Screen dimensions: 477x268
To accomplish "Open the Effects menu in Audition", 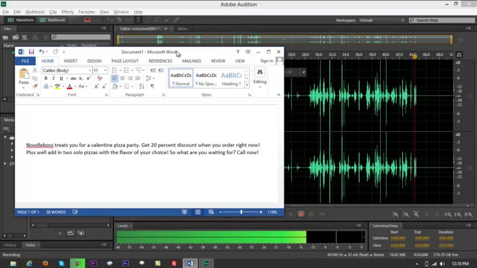I will coord(68,12).
